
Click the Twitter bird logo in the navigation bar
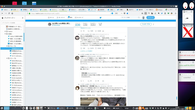[101, 18]
